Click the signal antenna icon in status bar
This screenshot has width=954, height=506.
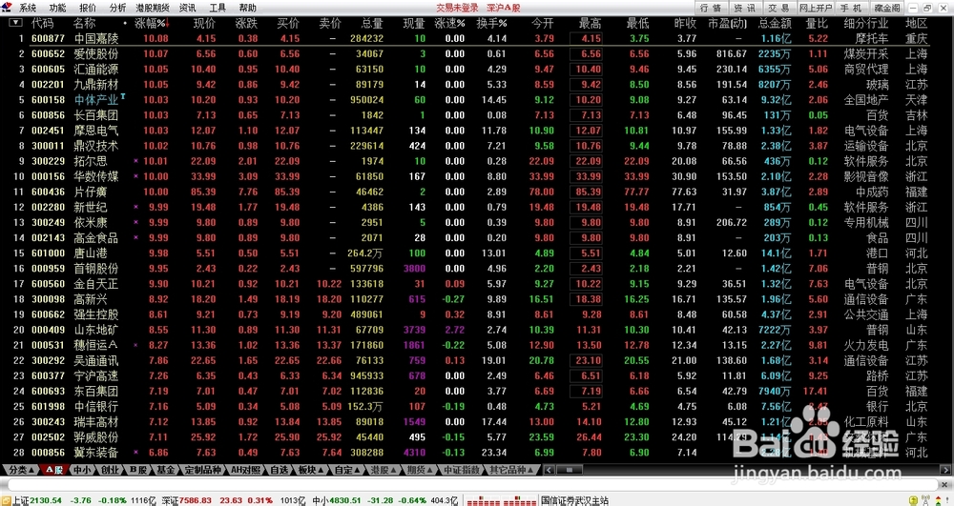(x=925, y=500)
